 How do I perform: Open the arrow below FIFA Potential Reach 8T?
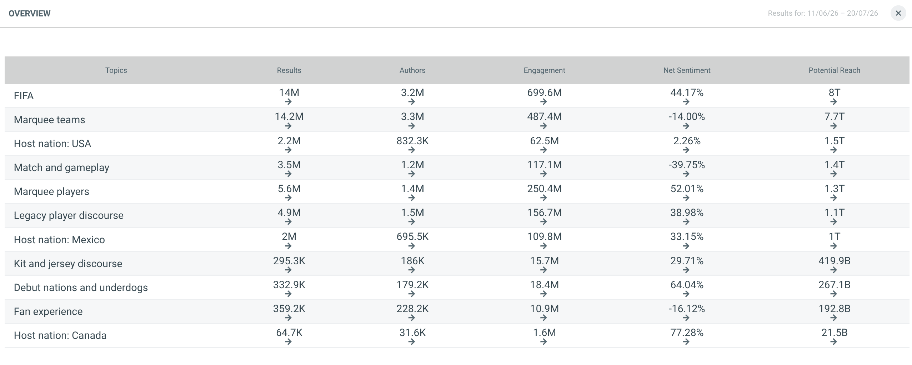(x=833, y=102)
